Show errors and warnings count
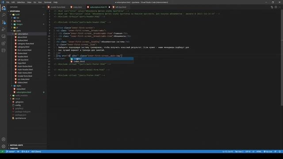283x159 pixels. coord(25,151)
